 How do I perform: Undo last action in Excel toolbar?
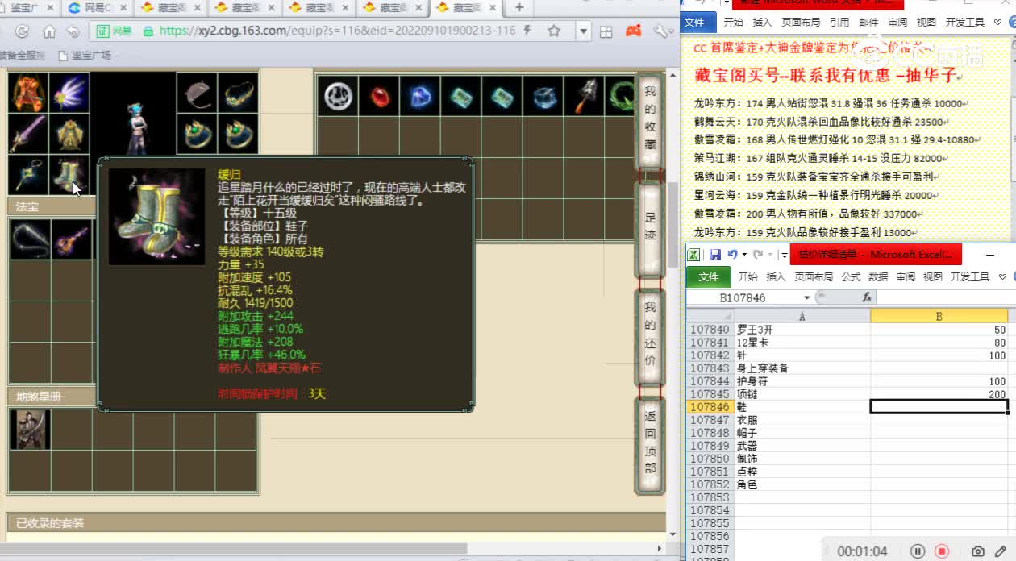[733, 255]
